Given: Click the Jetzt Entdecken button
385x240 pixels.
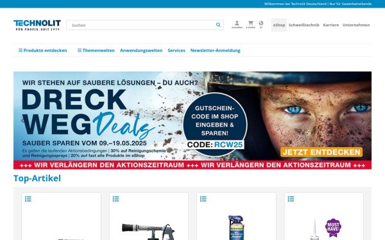Looking at the screenshot, I should [x=321, y=152].
